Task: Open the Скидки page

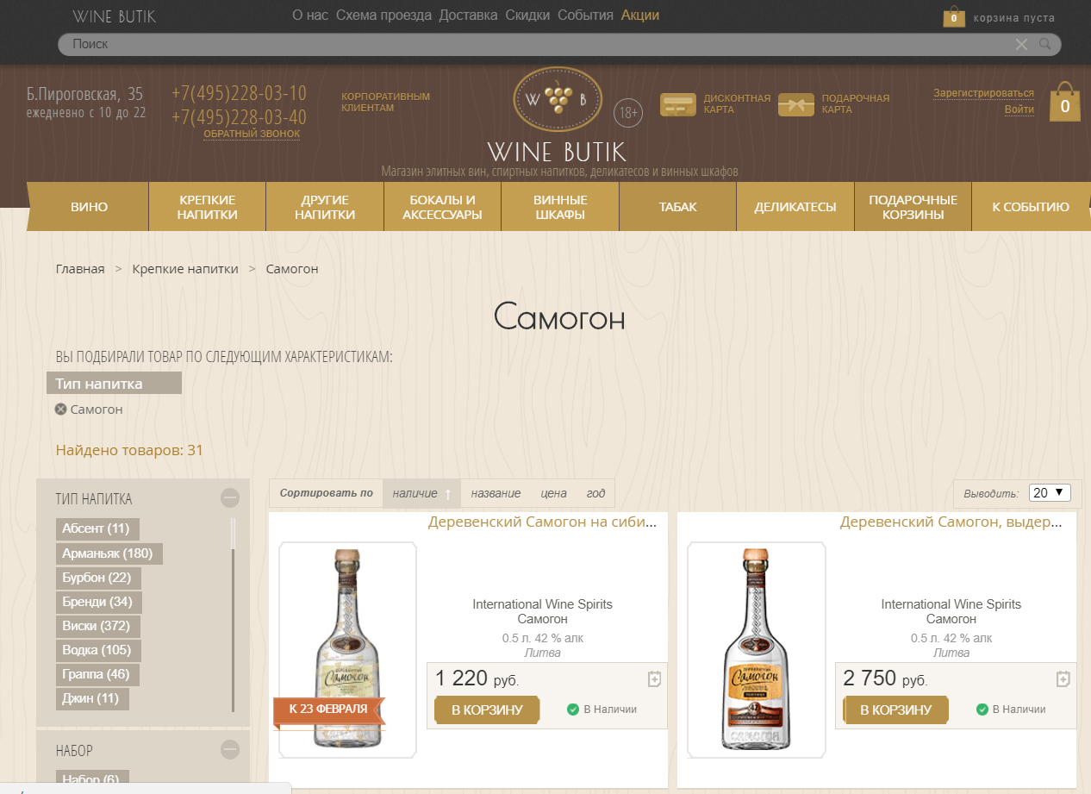Action: coord(527,16)
